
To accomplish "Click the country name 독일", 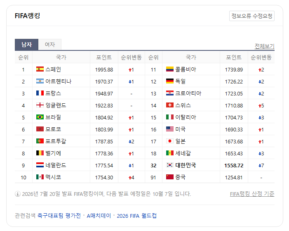I will pos(181,81).
